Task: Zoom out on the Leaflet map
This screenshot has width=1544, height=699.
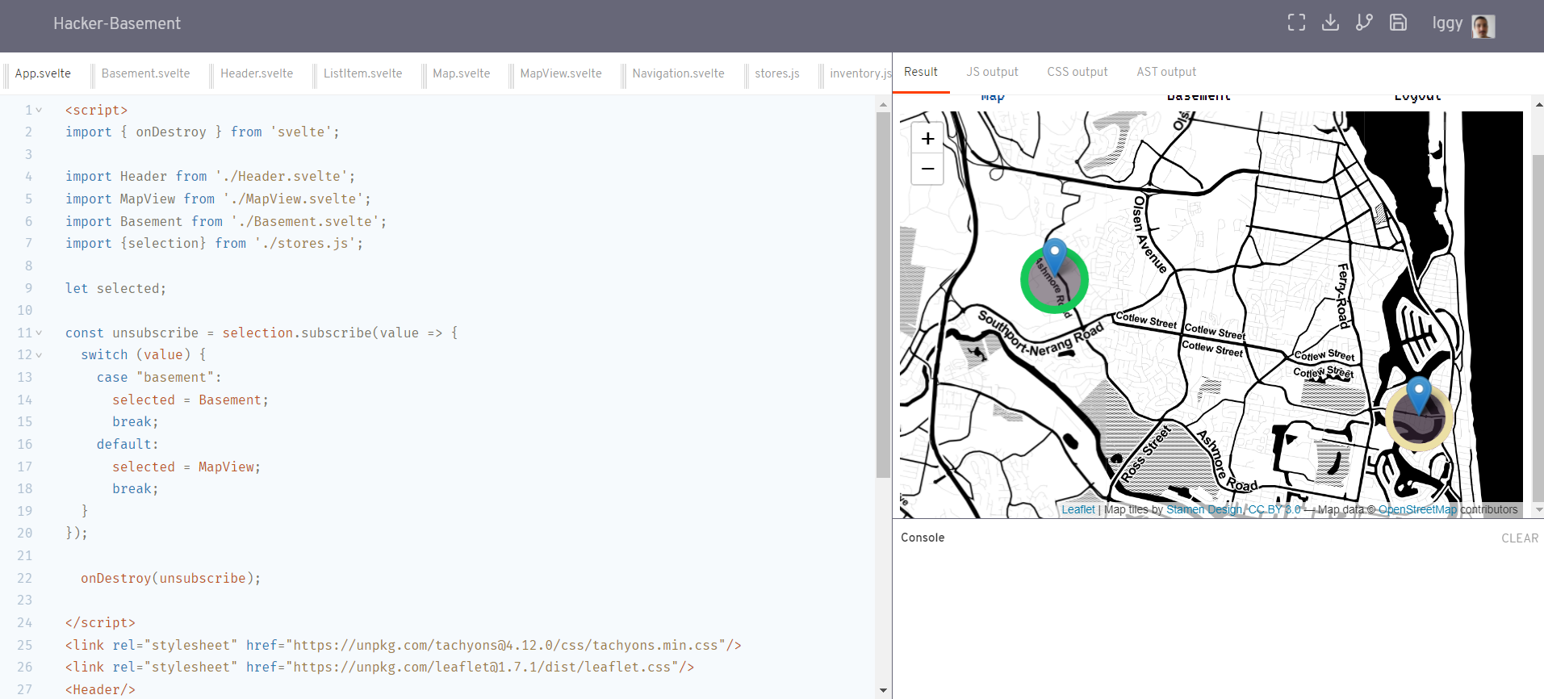Action: pos(927,169)
